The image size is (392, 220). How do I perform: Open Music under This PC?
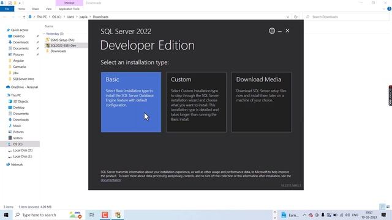17,126
